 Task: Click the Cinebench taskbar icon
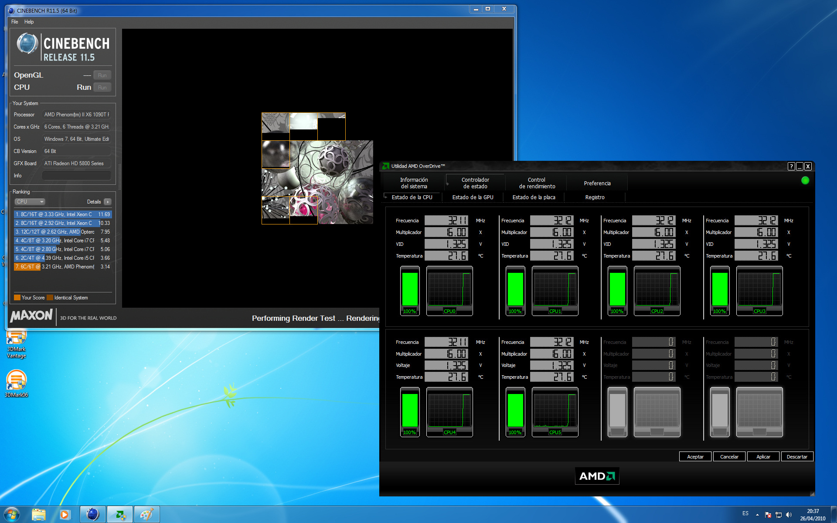pyautogui.click(x=92, y=514)
